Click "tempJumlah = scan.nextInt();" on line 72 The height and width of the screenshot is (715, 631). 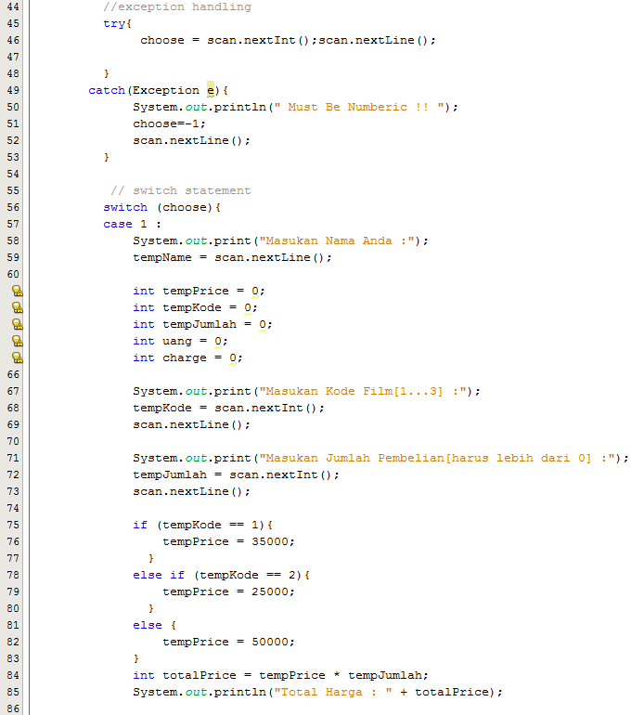236,474
